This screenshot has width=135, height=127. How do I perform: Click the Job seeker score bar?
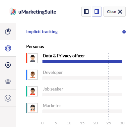82,95
